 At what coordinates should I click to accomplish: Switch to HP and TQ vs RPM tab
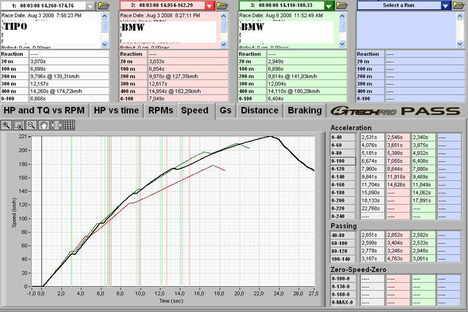click(44, 110)
